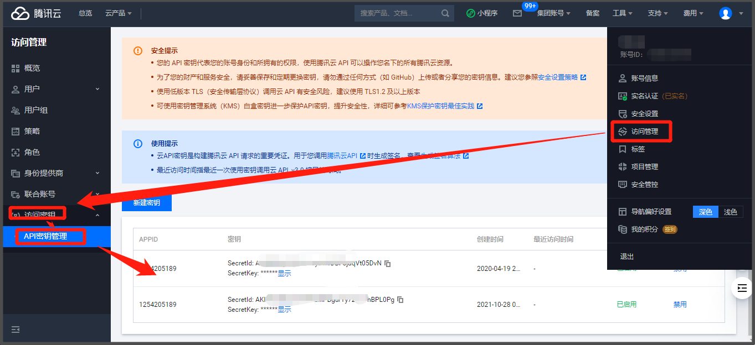
Task: Click the 安全设置 shield icon
Action: [623, 113]
